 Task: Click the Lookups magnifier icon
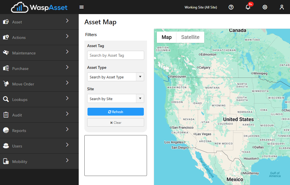pos(6,99)
